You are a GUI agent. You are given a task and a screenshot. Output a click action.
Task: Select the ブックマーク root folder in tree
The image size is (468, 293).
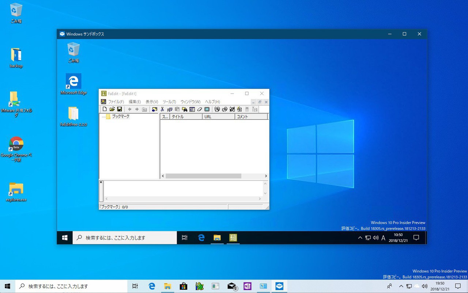coord(120,117)
